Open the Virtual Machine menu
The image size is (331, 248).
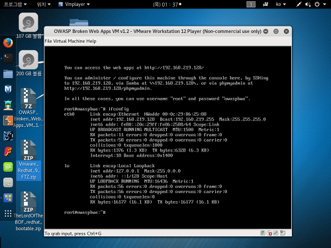coord(69,41)
